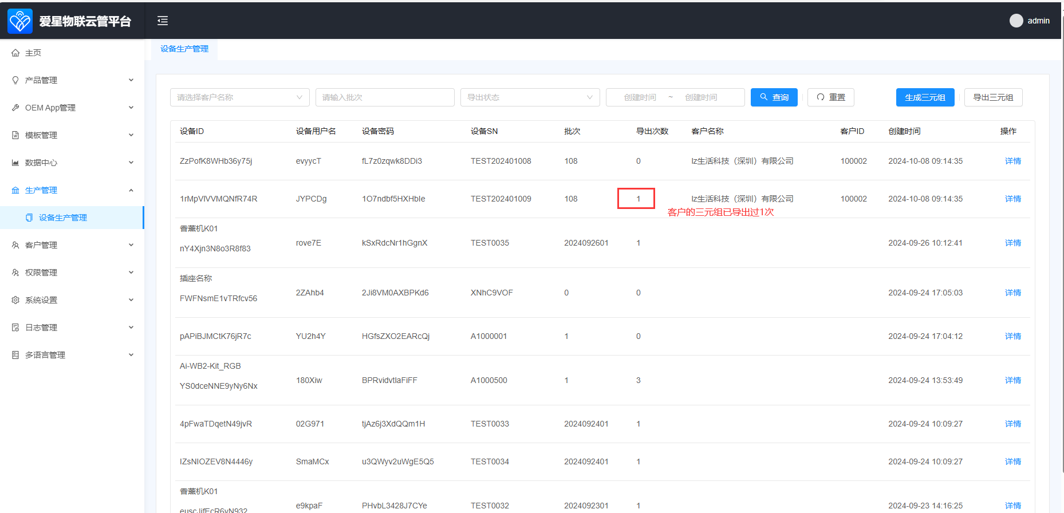Expand the 系统设置 chevron
1064x513 pixels.
(x=131, y=300)
